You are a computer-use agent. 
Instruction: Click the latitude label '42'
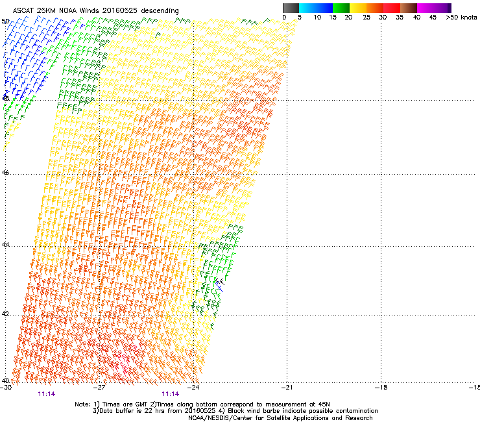[5, 314]
